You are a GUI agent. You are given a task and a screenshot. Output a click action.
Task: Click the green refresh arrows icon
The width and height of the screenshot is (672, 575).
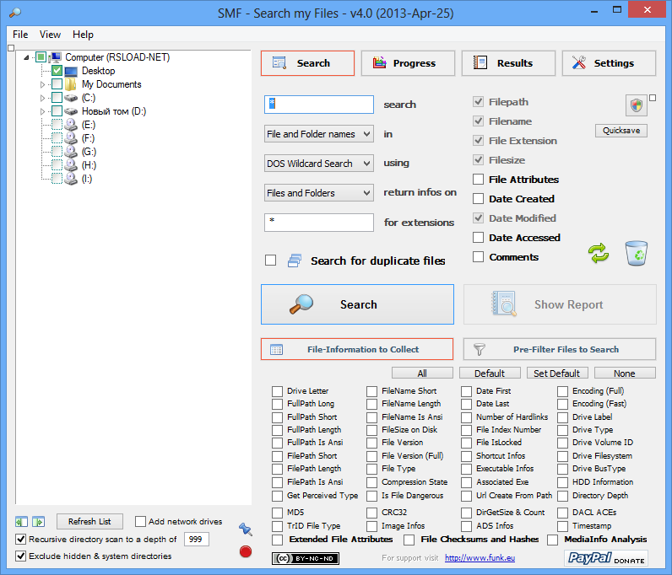click(x=599, y=254)
